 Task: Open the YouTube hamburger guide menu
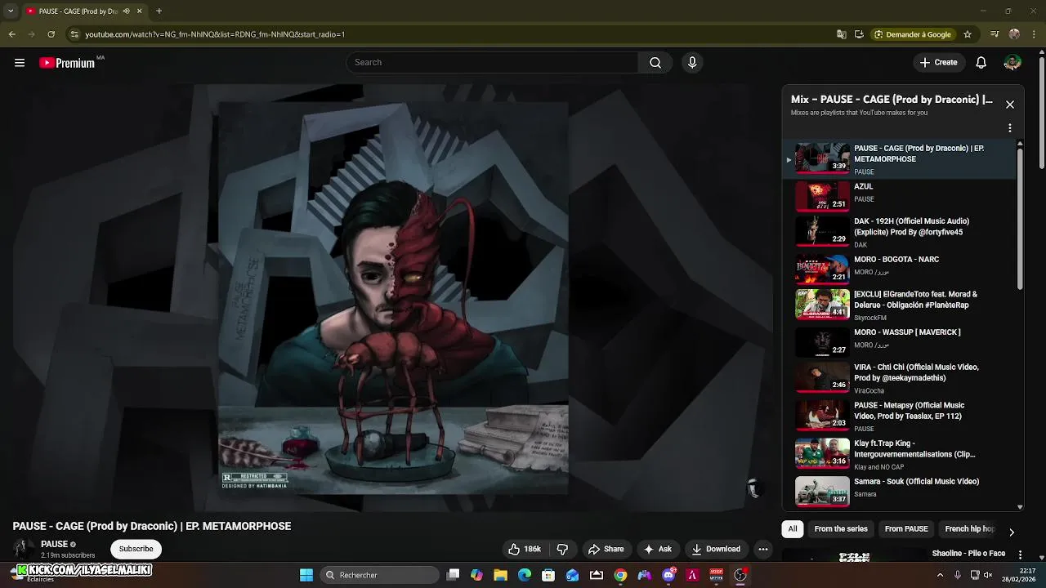20,63
